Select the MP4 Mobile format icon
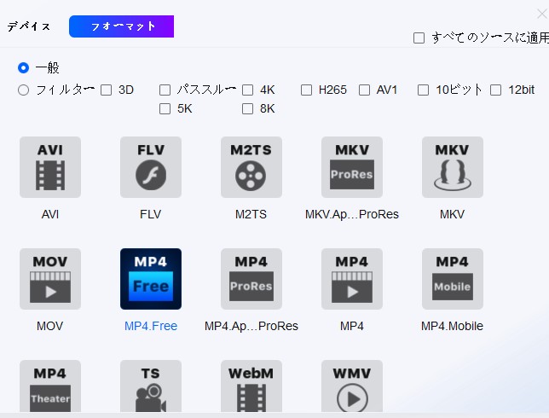This screenshot has width=549, height=418. tap(453, 279)
